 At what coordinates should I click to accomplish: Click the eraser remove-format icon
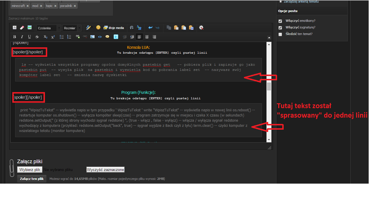pyautogui.click(x=22, y=28)
